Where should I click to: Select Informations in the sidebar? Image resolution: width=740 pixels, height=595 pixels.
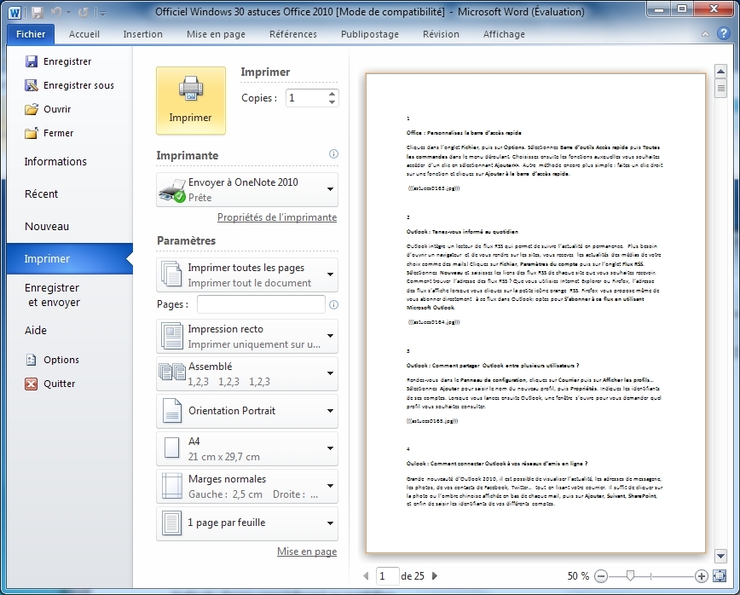(x=70, y=162)
